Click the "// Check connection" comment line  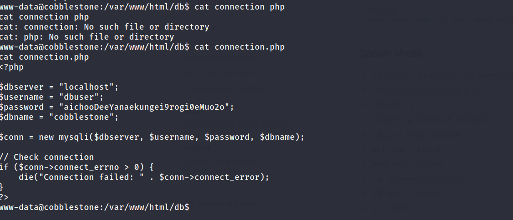click(x=47, y=157)
